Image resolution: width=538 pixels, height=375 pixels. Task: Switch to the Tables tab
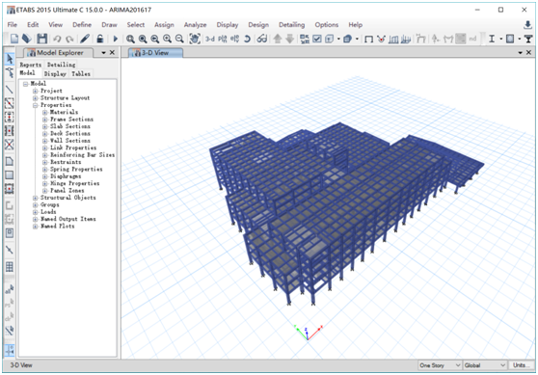coord(81,74)
